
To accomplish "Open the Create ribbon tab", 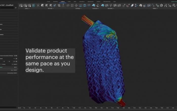I will 49,2.
